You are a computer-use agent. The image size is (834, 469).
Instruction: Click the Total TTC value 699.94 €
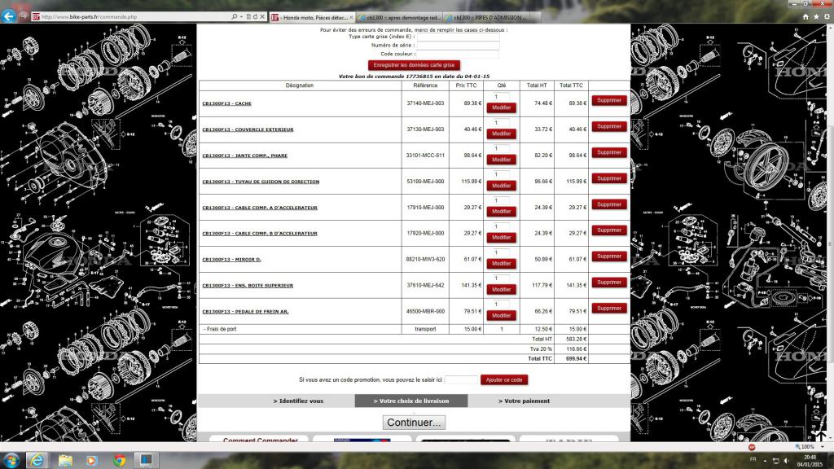pos(576,359)
